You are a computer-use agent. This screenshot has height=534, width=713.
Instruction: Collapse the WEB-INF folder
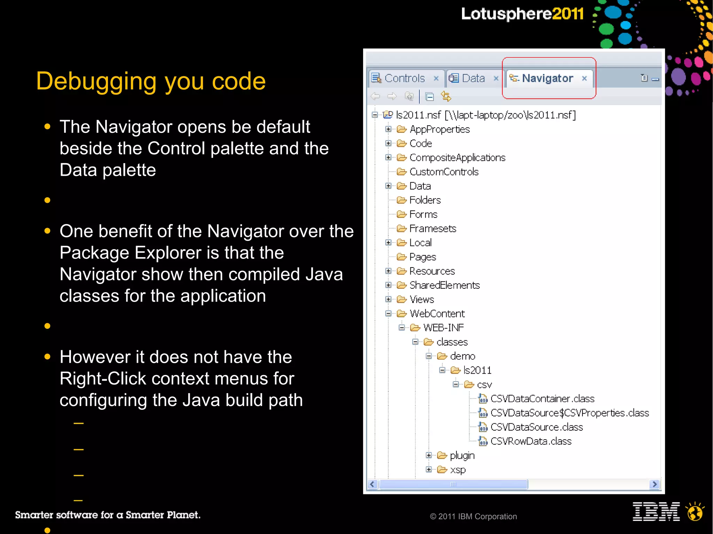pos(402,328)
